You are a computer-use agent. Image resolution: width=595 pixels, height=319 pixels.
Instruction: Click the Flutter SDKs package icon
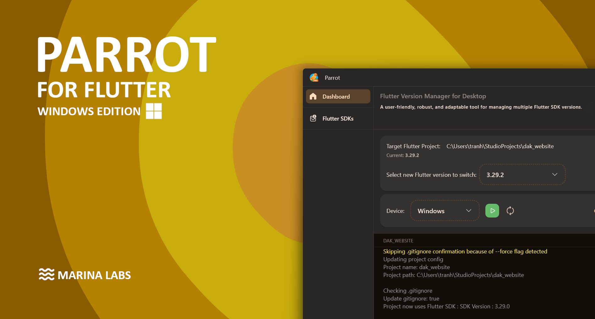(x=313, y=118)
